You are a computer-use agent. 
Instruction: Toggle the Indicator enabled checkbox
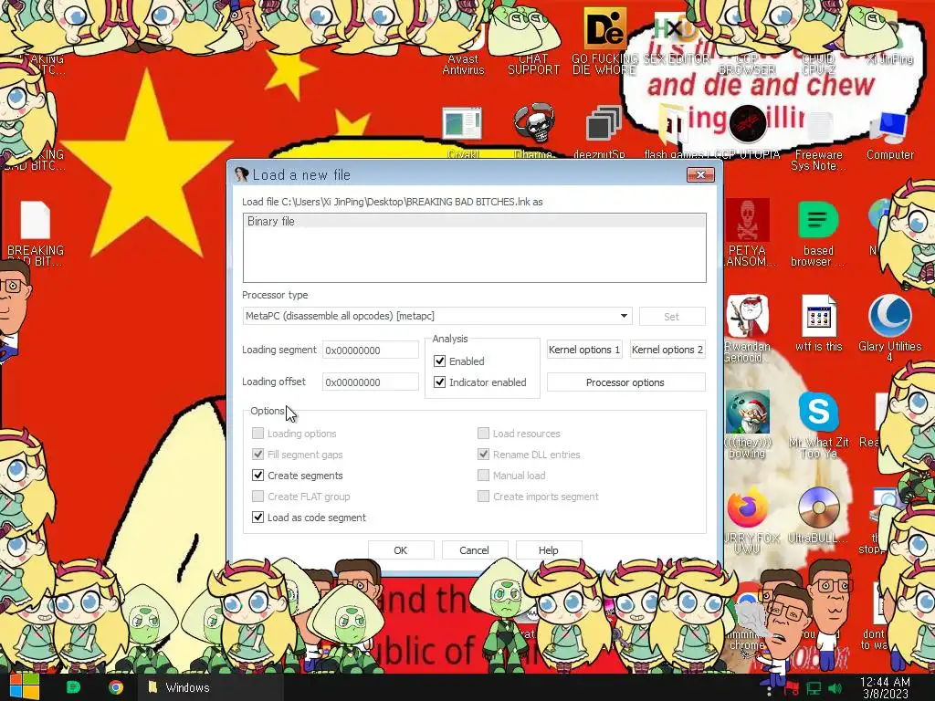(439, 382)
